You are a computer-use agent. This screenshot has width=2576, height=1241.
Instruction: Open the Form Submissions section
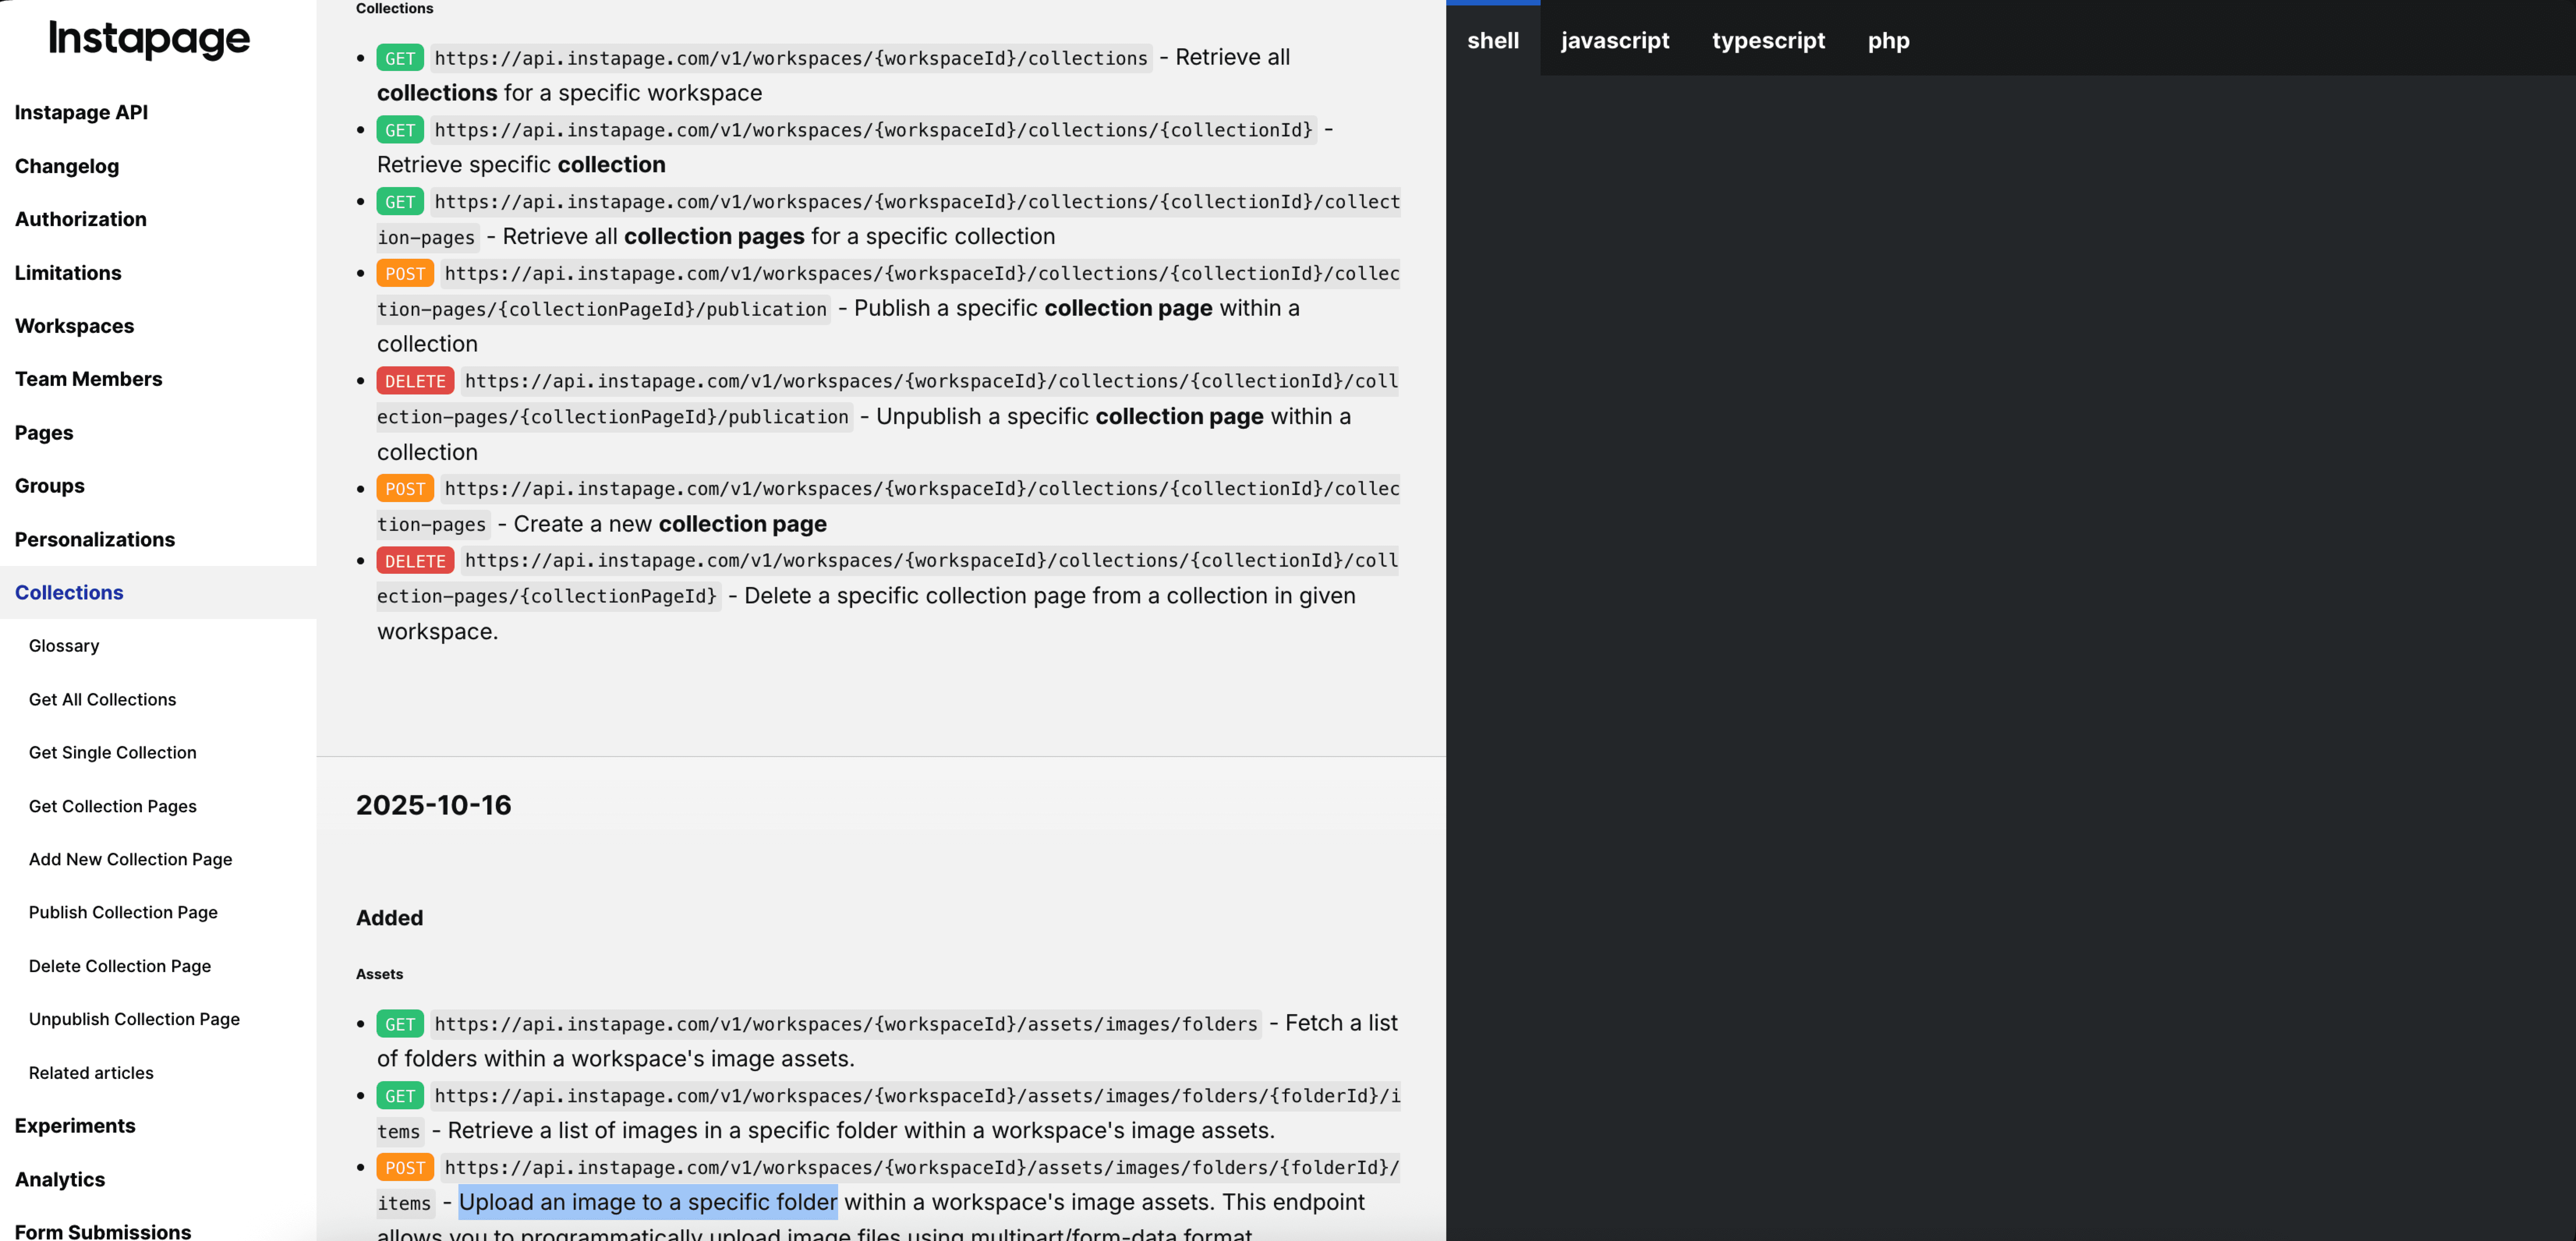tap(103, 1231)
